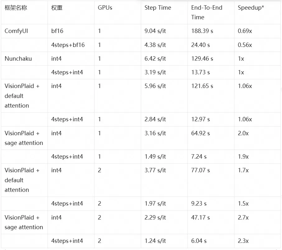This screenshot has width=282, height=250.
Task: Click the 9.04 s/it step time cell
Action: pyautogui.click(x=155, y=31)
